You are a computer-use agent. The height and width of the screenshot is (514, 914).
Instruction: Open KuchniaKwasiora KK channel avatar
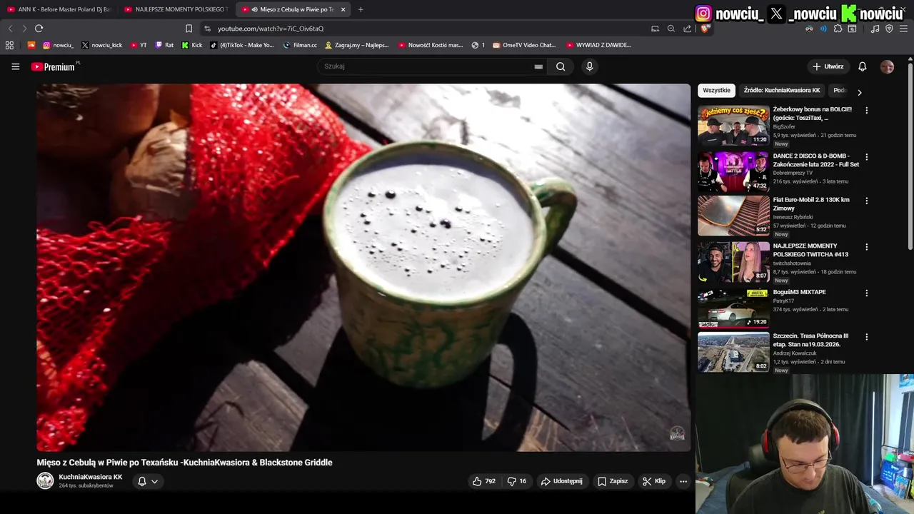pos(45,481)
